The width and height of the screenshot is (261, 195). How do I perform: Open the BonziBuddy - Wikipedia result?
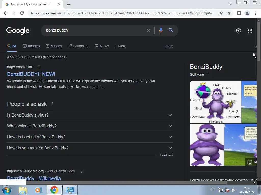34,178
